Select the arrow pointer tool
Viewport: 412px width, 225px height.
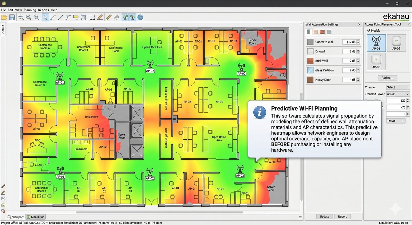pos(45,17)
